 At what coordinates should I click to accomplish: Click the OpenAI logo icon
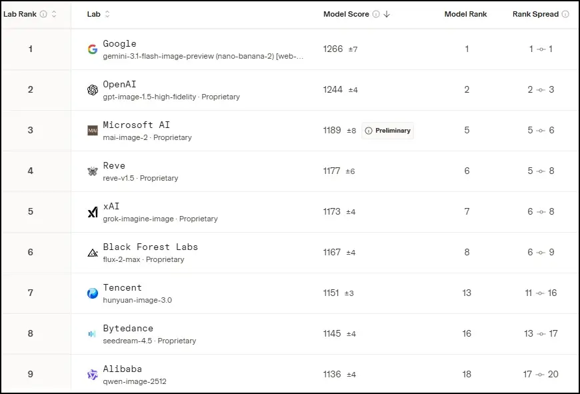[x=93, y=90]
